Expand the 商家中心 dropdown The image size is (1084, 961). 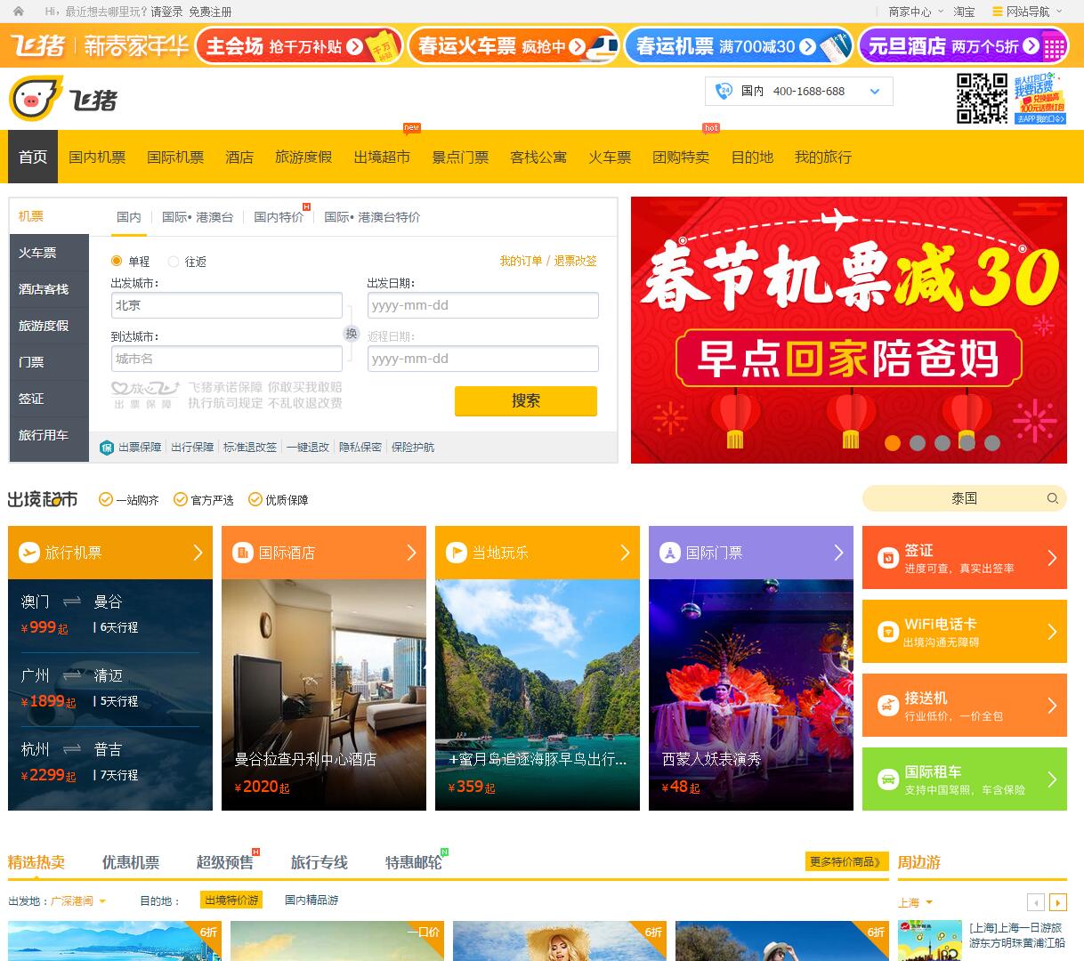(x=941, y=12)
